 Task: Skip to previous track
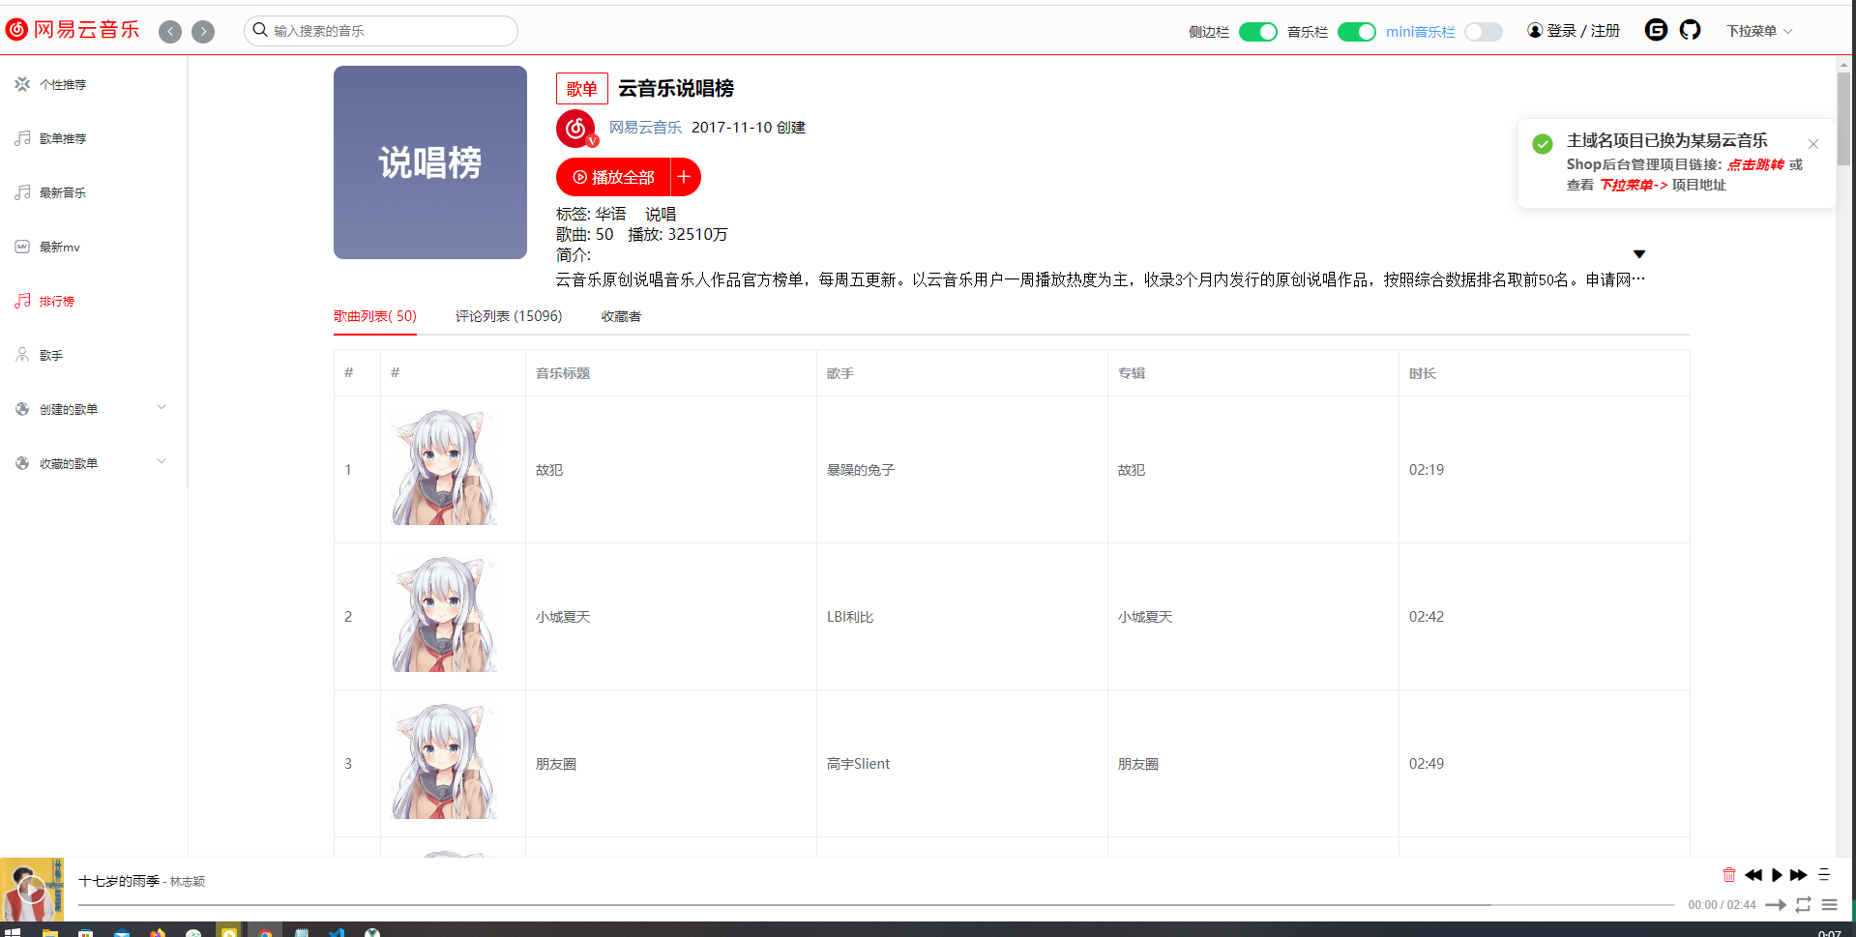pos(1753,875)
